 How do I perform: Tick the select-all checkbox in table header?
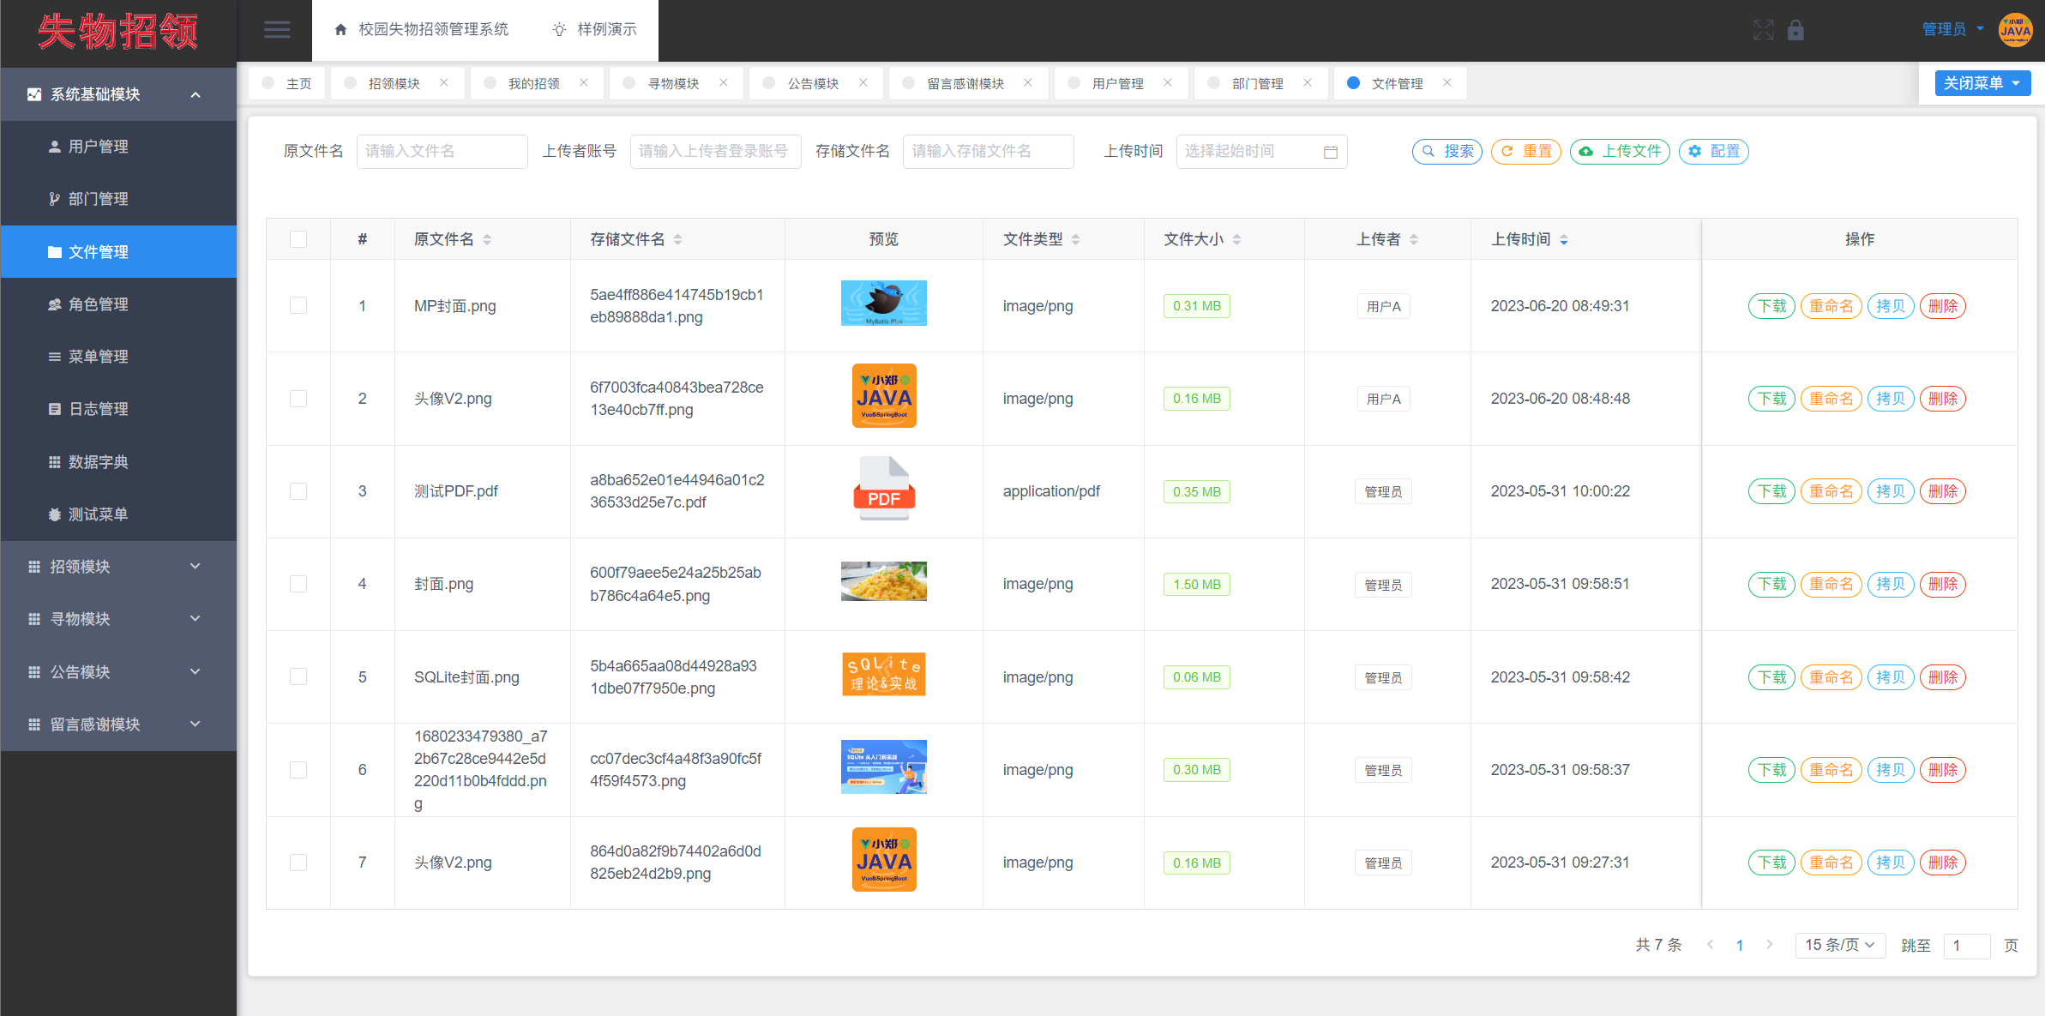pos(298,239)
